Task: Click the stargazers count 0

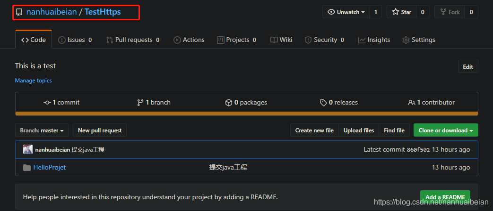Action: pyautogui.click(x=423, y=12)
